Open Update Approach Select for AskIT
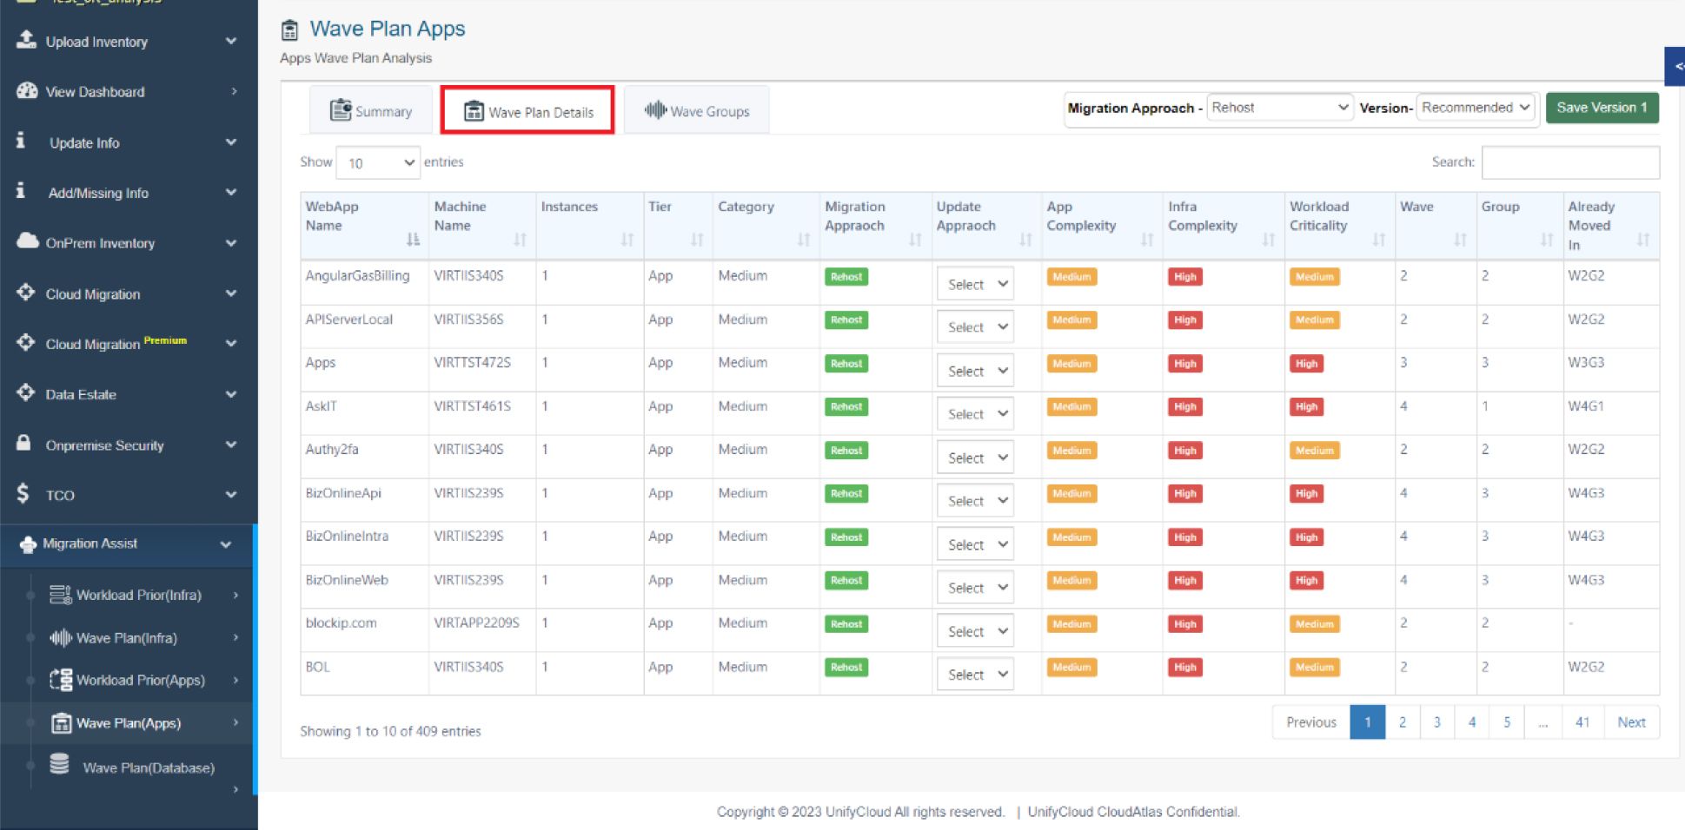The height and width of the screenshot is (830, 1685). click(x=975, y=414)
